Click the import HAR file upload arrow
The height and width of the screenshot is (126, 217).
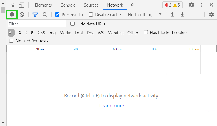click(x=172, y=14)
